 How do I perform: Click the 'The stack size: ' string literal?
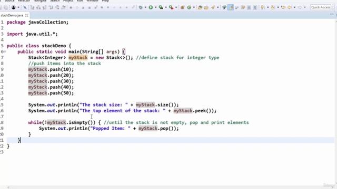point(104,105)
